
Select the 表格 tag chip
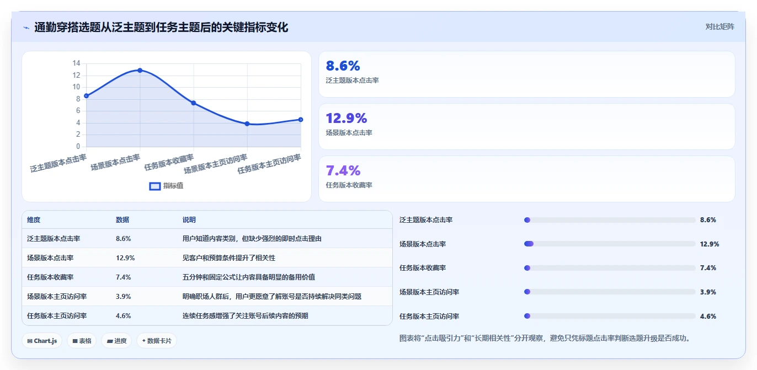tap(82, 341)
